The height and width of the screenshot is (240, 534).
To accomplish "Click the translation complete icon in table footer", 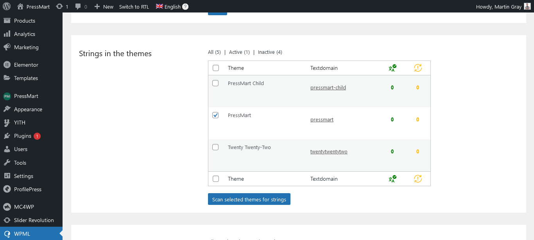I will coord(392,179).
